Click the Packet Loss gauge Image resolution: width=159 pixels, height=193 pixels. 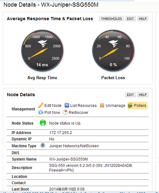click(113, 50)
